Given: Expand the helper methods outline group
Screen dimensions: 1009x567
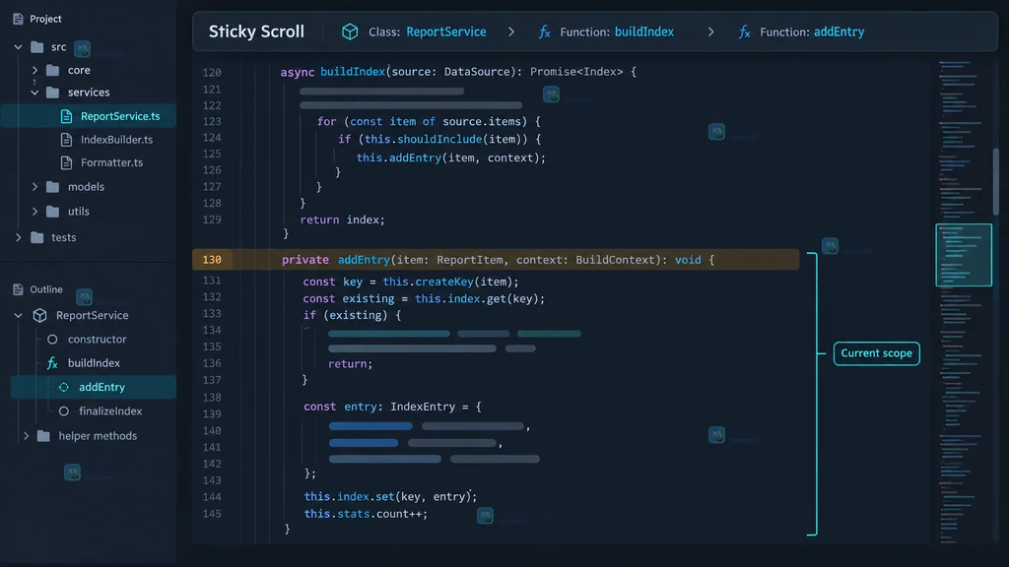Looking at the screenshot, I should pyautogui.click(x=27, y=436).
